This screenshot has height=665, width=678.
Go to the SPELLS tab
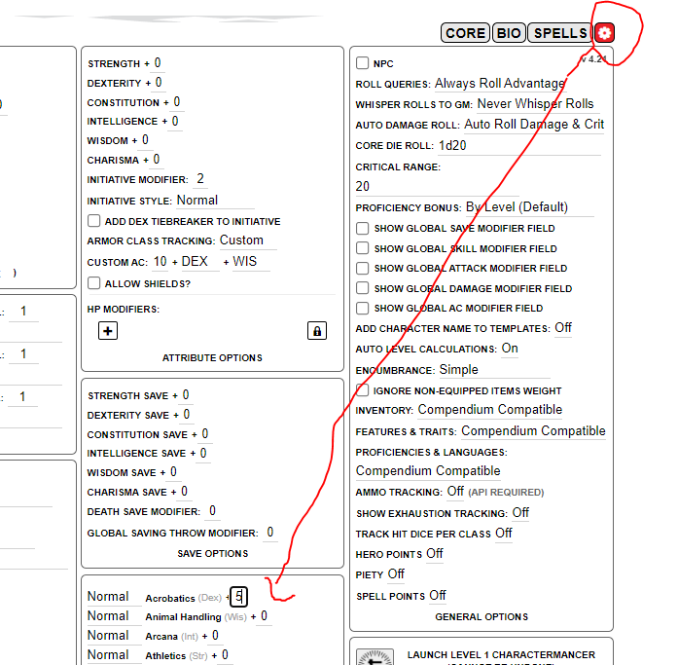point(559,33)
